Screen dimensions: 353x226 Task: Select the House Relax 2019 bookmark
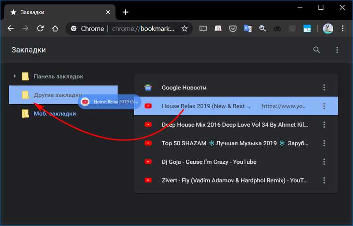(236, 106)
